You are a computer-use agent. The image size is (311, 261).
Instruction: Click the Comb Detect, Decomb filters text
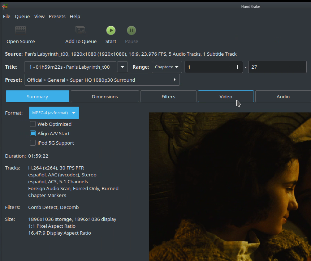53,207
